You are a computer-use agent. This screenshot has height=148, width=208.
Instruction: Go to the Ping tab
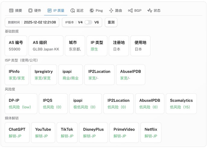point(96,11)
